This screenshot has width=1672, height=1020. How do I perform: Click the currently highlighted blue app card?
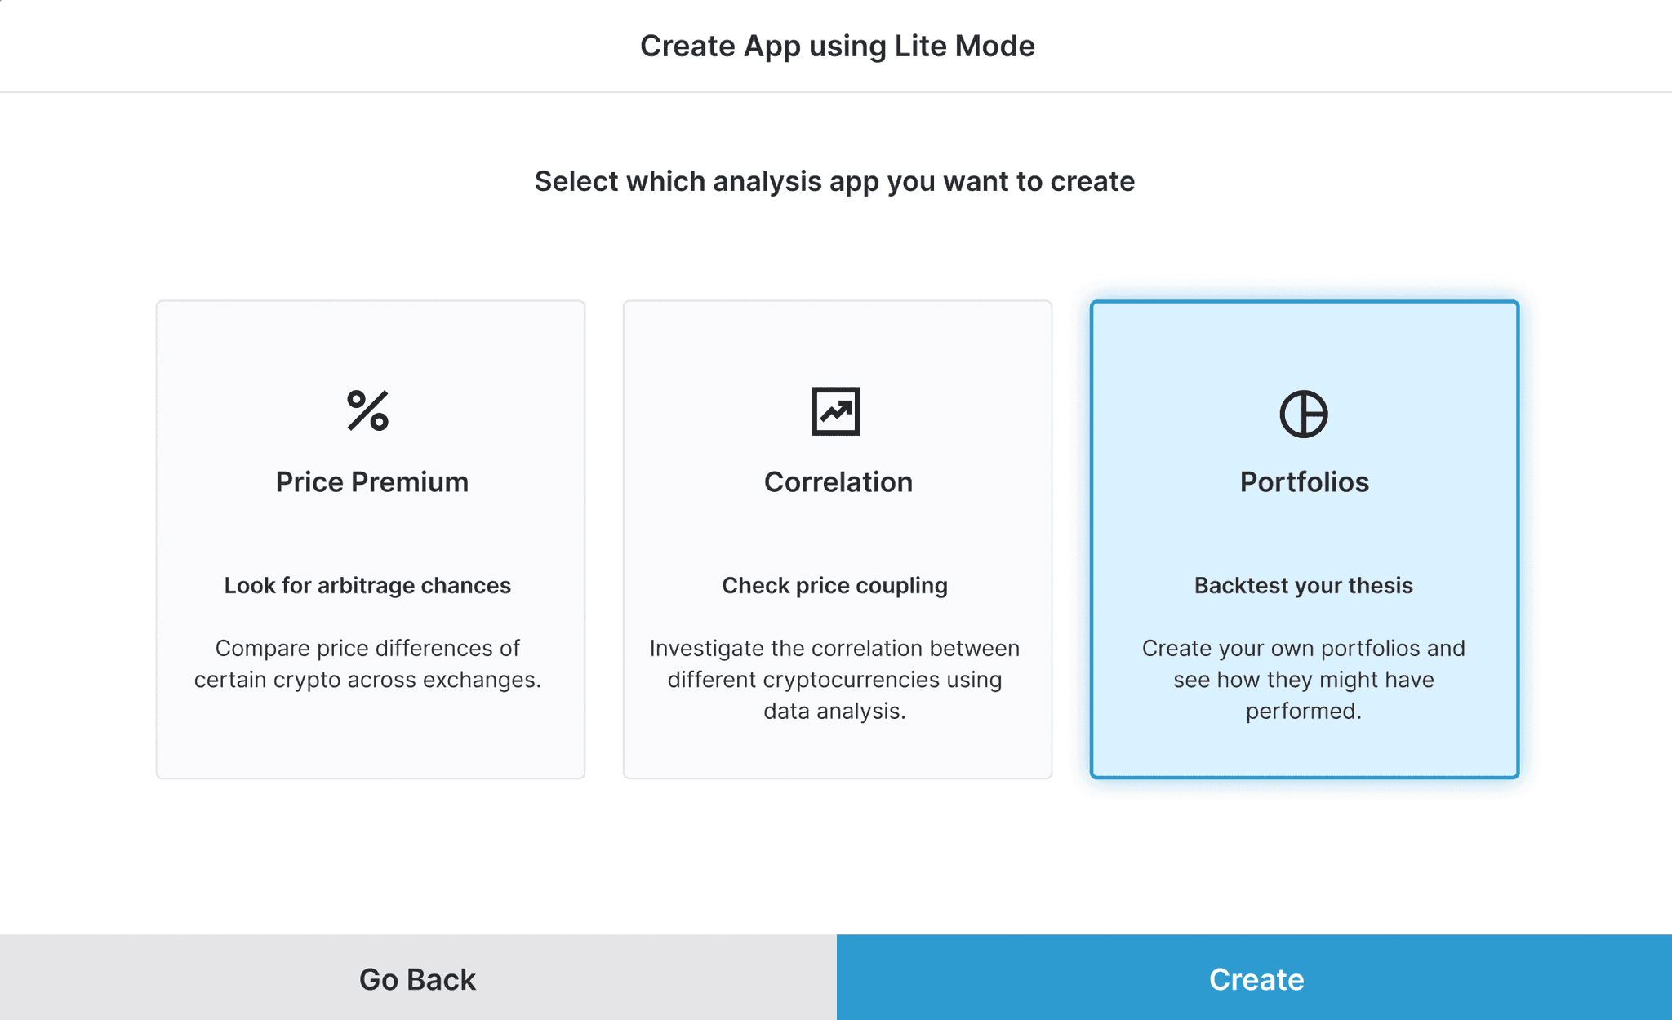1304,539
